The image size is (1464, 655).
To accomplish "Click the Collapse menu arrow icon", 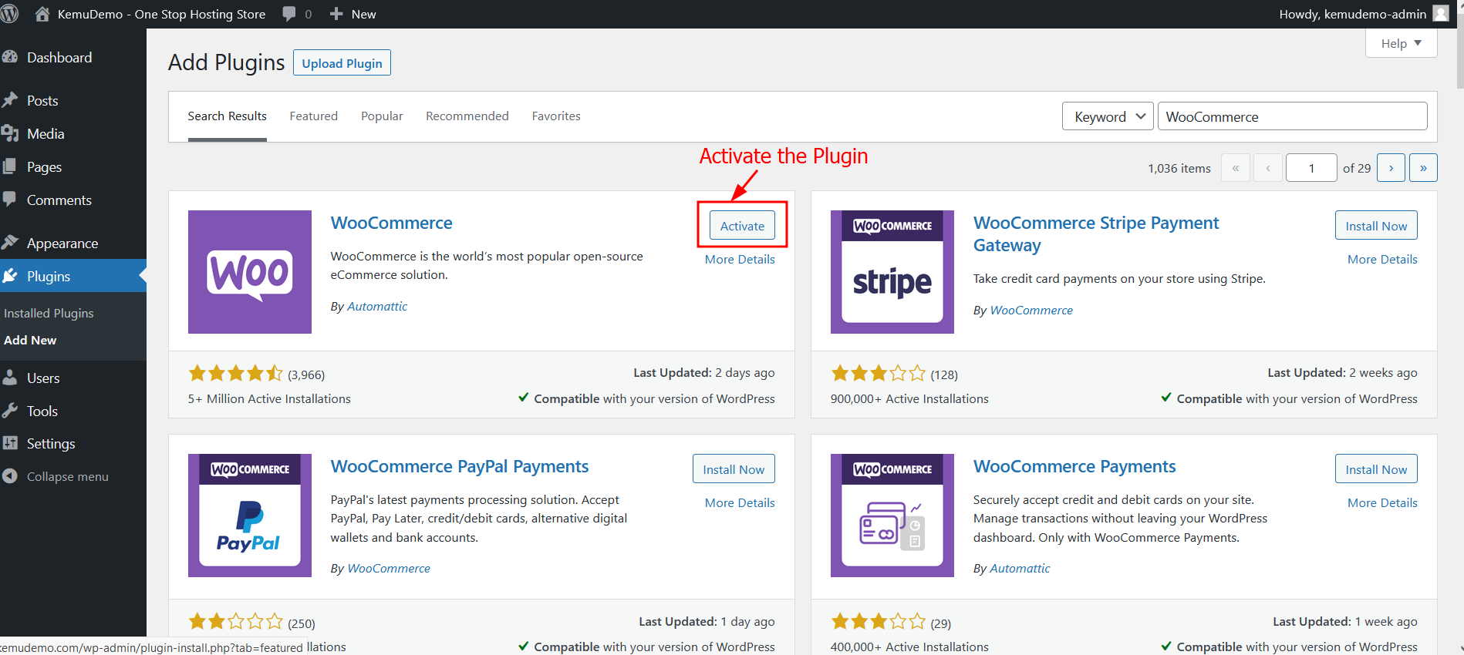I will [10, 476].
